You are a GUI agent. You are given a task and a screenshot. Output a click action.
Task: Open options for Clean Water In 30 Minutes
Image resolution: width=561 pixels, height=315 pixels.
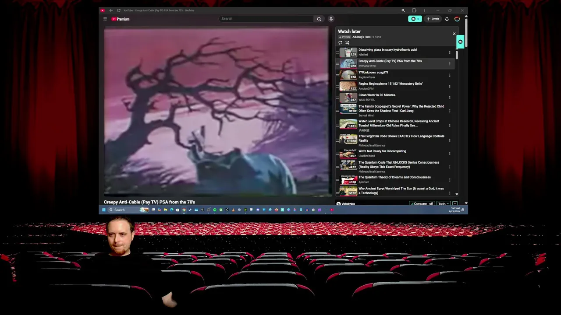(449, 98)
